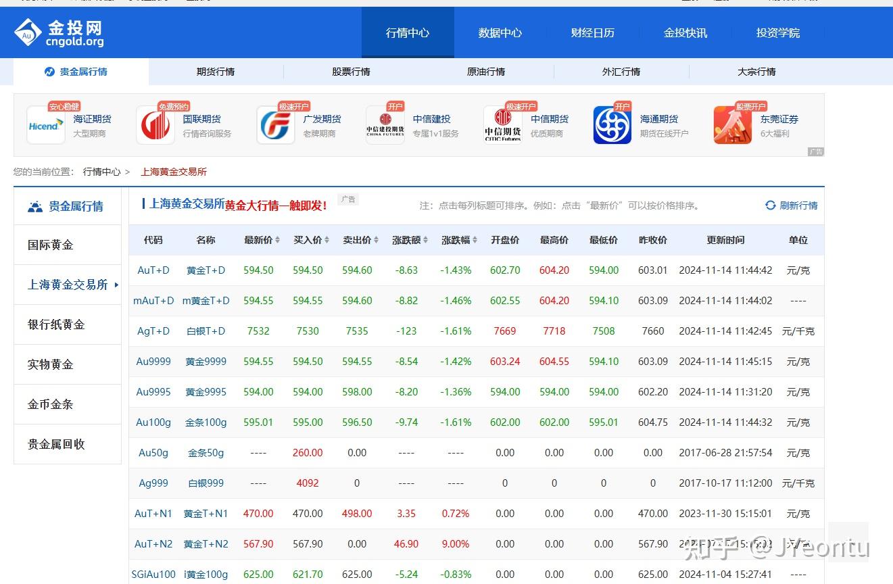This screenshot has height=584, width=893.
Task: Switch to the 期货行情 tab
Action: click(215, 71)
